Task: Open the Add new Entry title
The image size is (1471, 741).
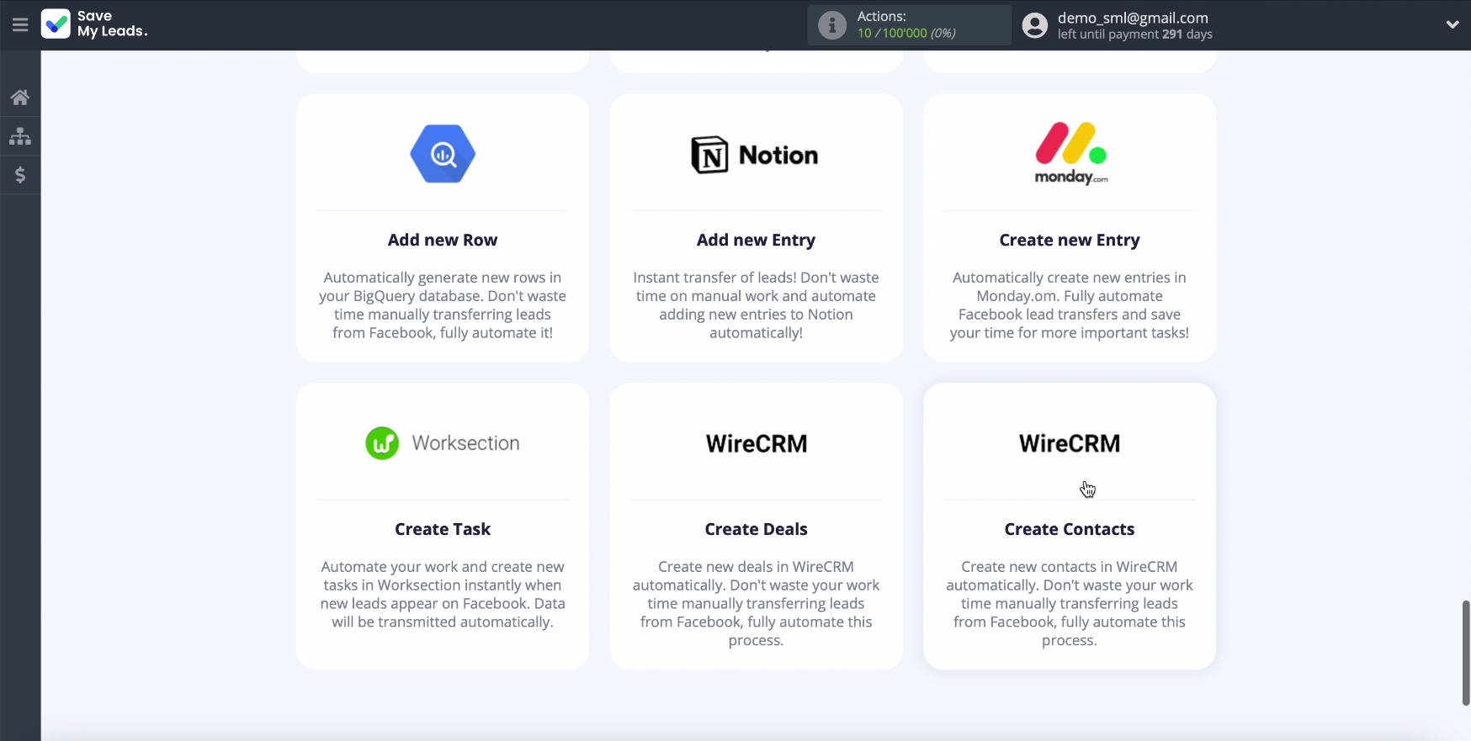Action: [x=756, y=240]
